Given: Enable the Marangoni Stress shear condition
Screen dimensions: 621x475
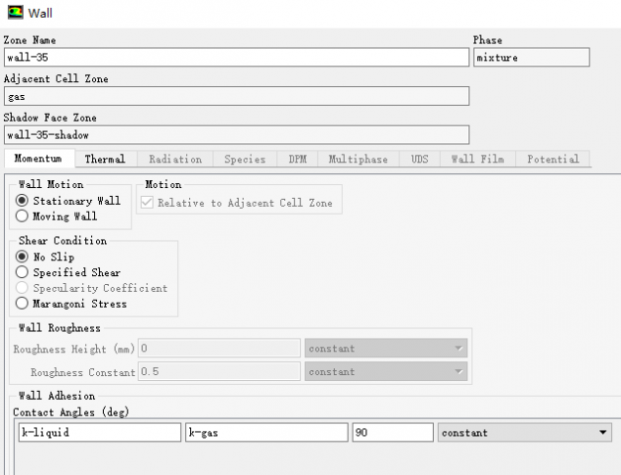Looking at the screenshot, I should tap(22, 304).
